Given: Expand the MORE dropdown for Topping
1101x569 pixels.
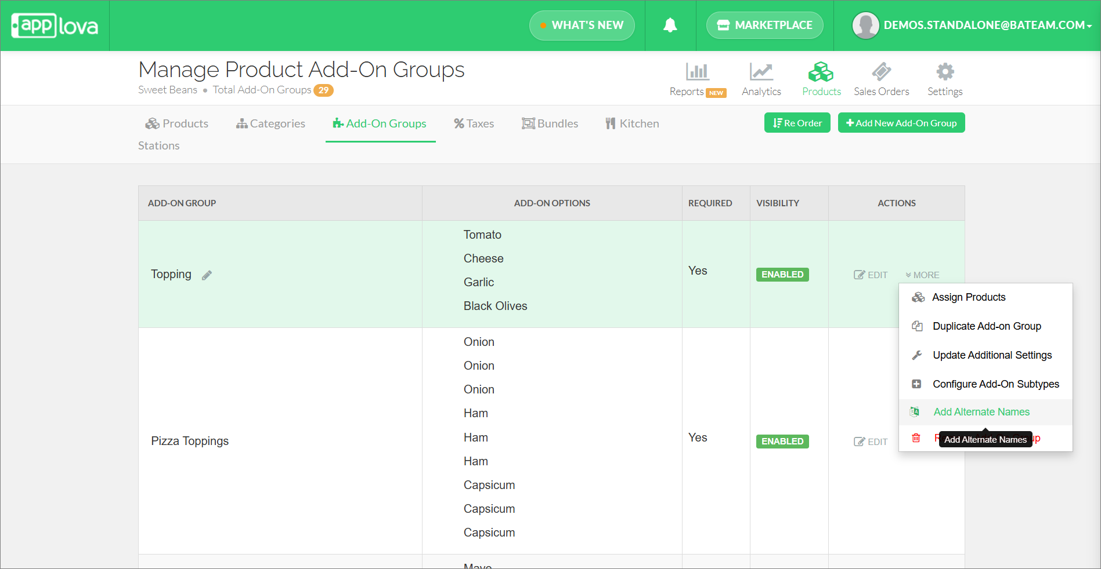Looking at the screenshot, I should coord(922,275).
